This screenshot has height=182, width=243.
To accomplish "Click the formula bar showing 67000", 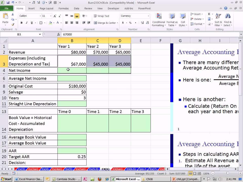I will [x=150, y=34].
